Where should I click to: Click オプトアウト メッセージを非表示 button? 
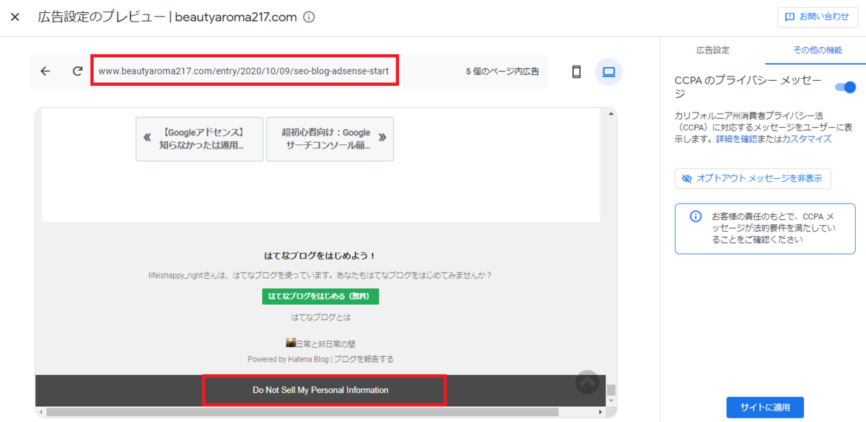pyautogui.click(x=753, y=178)
